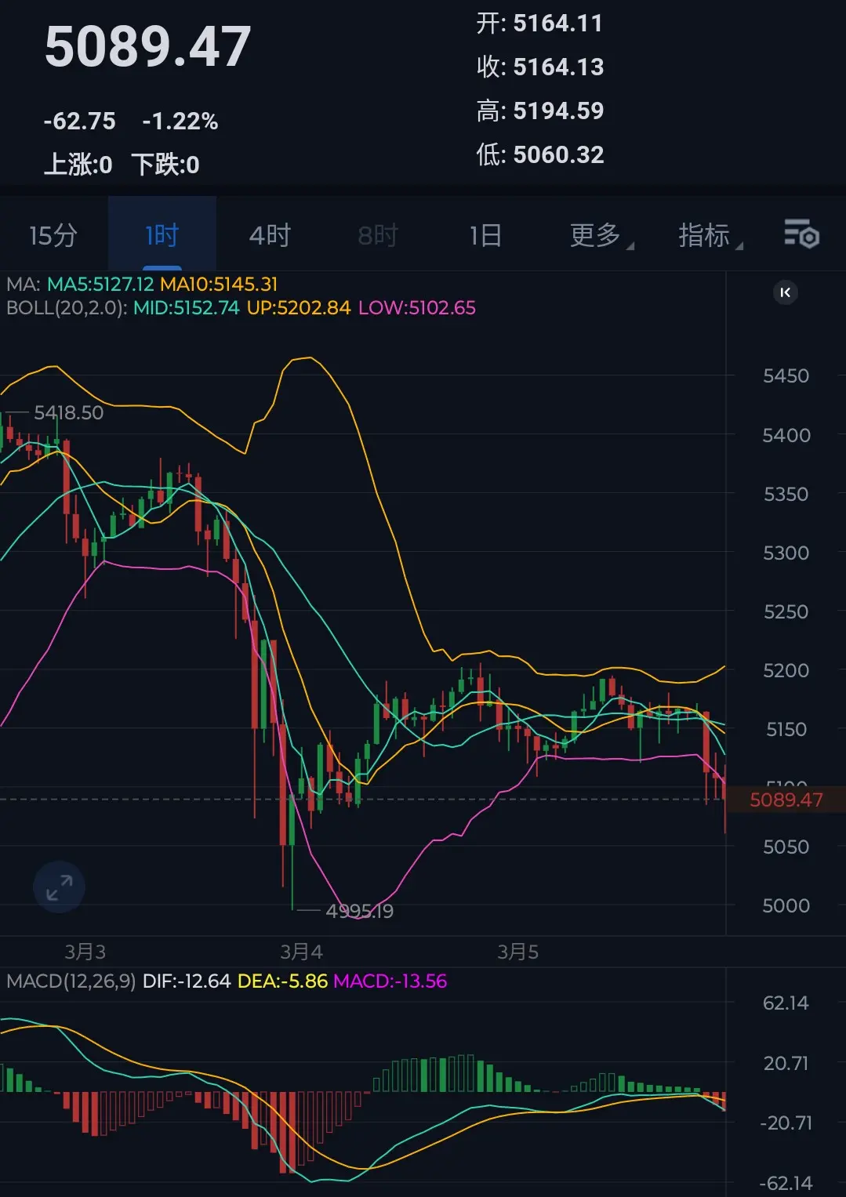Click the 5300 price axis label

point(786,553)
